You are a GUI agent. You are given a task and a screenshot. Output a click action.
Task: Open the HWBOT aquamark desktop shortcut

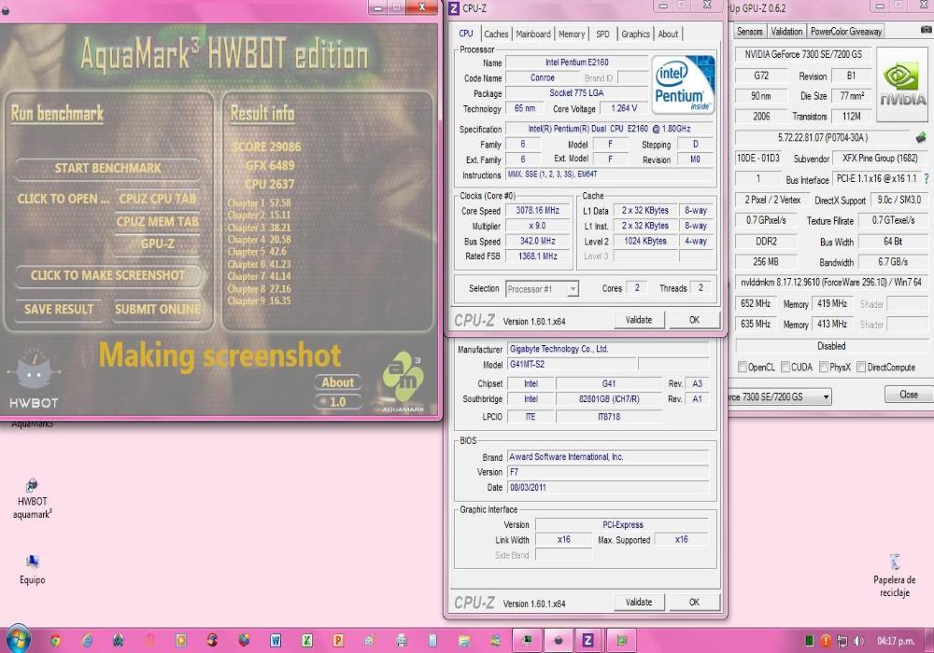32,498
